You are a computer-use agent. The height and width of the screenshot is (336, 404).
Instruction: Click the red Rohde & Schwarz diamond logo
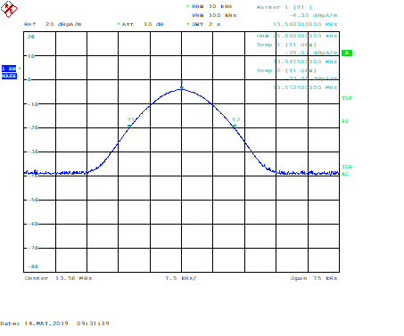[x=9, y=9]
